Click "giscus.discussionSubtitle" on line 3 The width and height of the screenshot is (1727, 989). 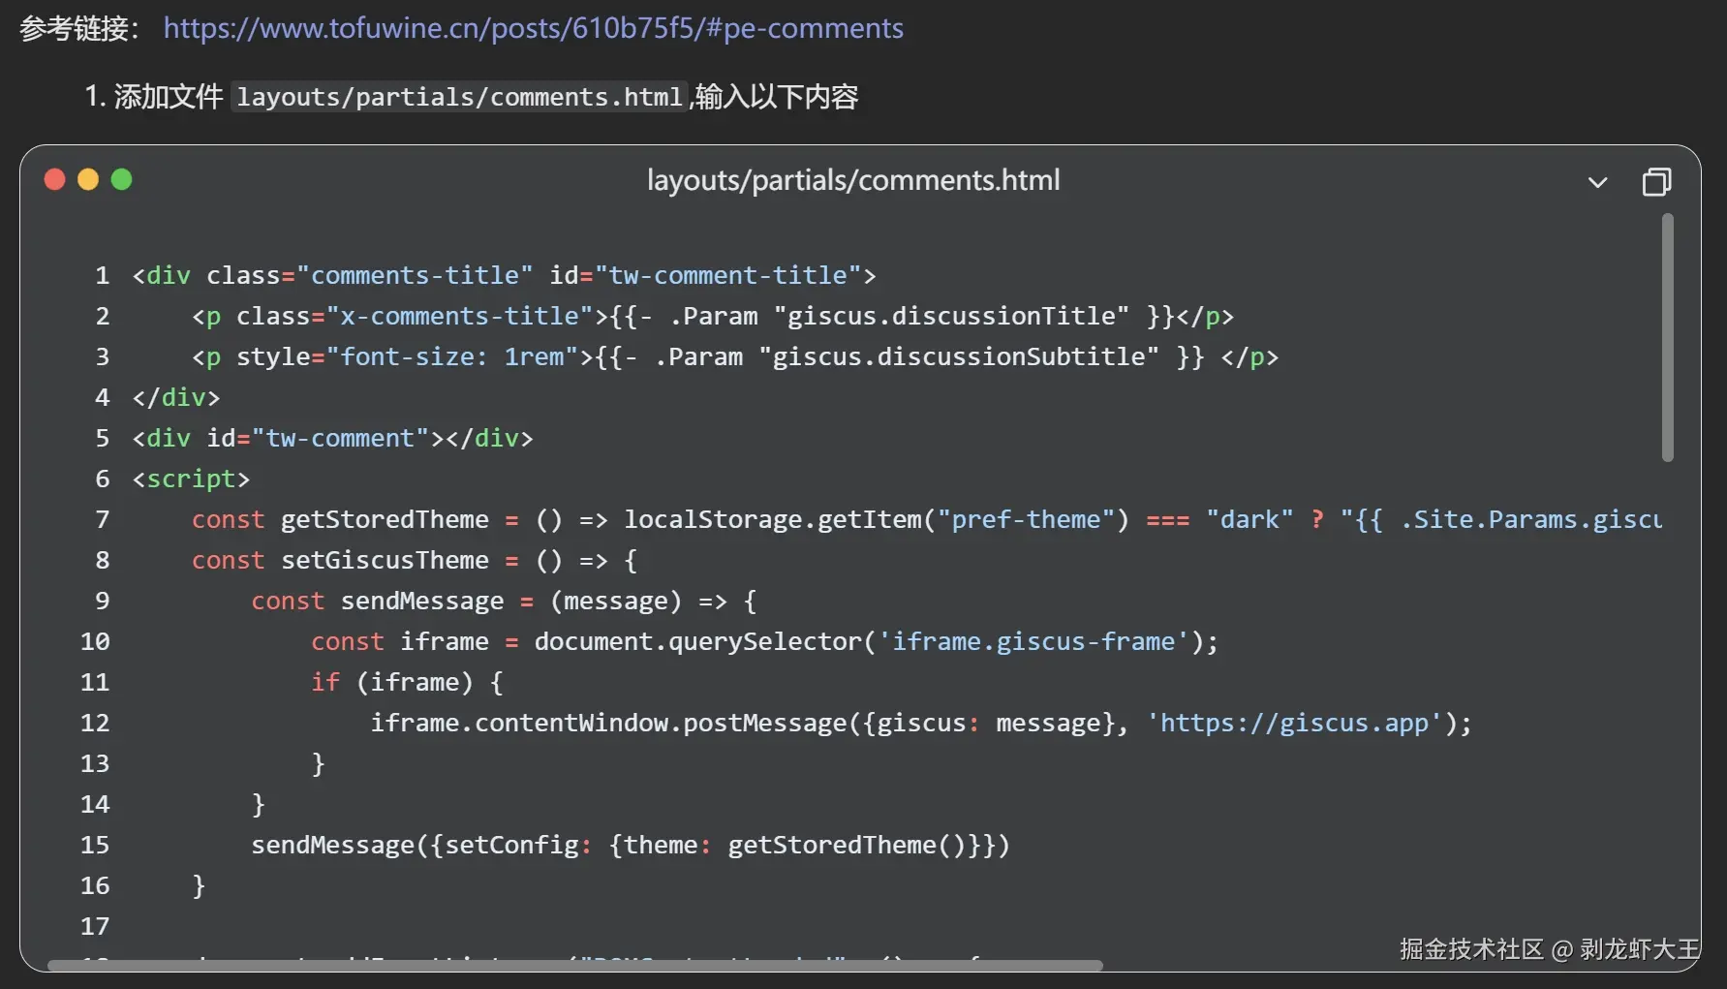[959, 356]
